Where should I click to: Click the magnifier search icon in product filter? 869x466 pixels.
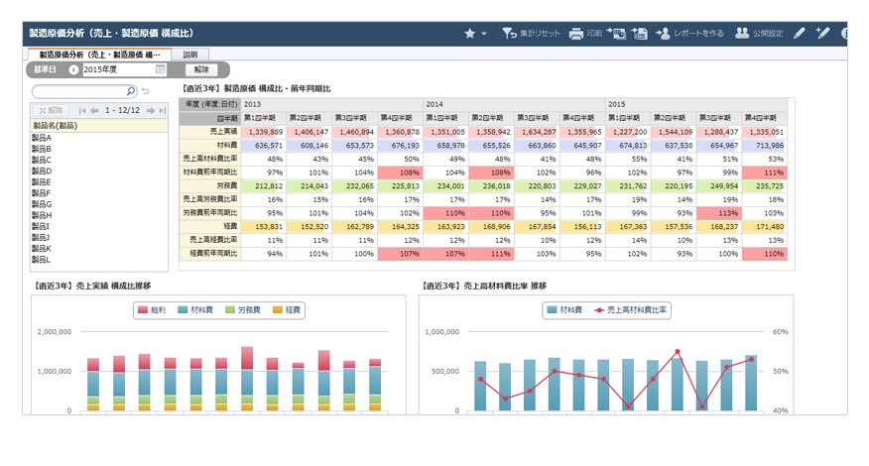[132, 91]
